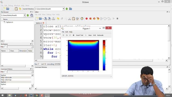Select laplace.m in File Browser list

(10, 22)
